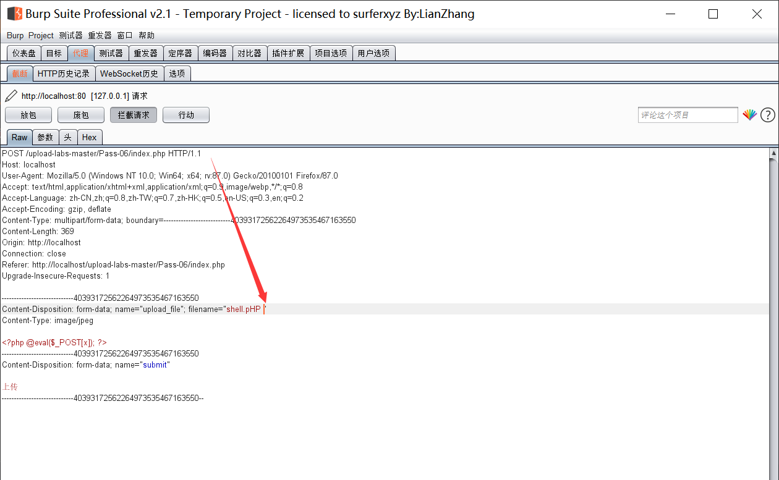
Task: Click the Content-Length: 369 line
Action: pyautogui.click(x=38, y=231)
